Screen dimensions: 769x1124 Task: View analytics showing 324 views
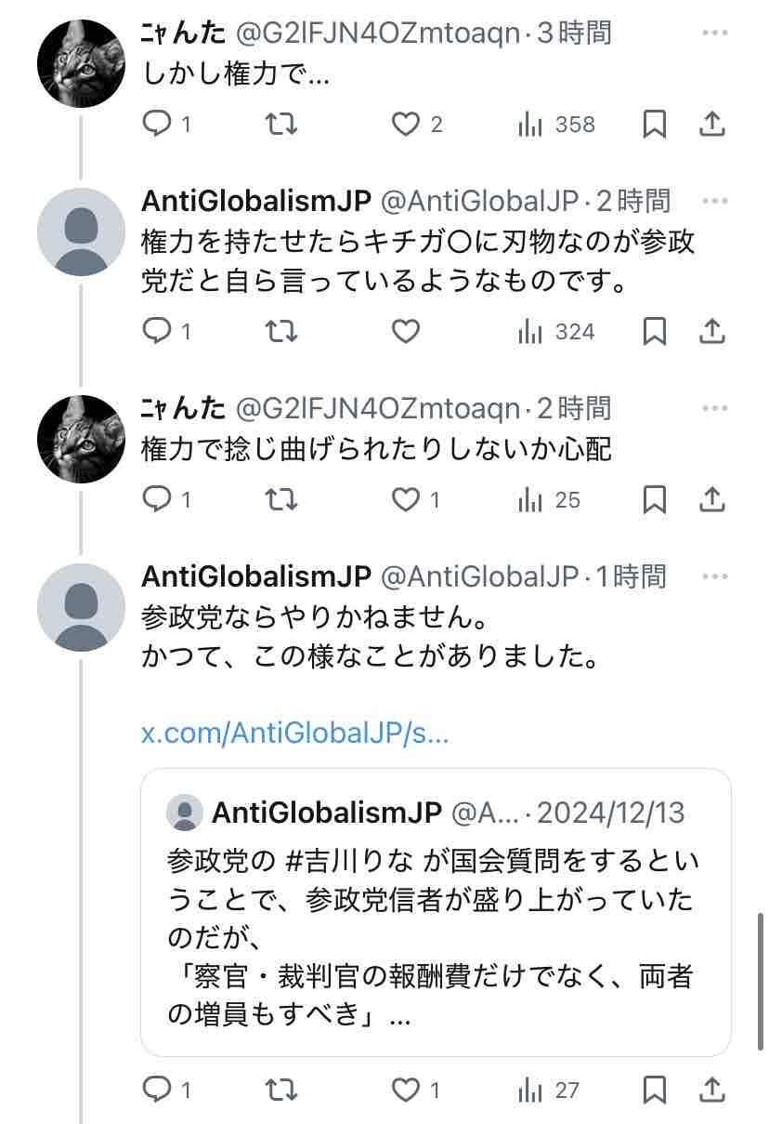coord(555,331)
